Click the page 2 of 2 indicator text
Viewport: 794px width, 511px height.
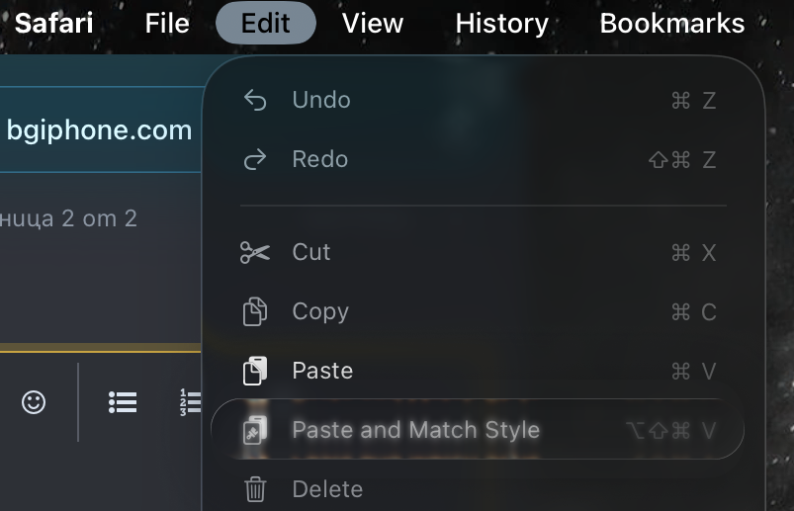pos(68,218)
